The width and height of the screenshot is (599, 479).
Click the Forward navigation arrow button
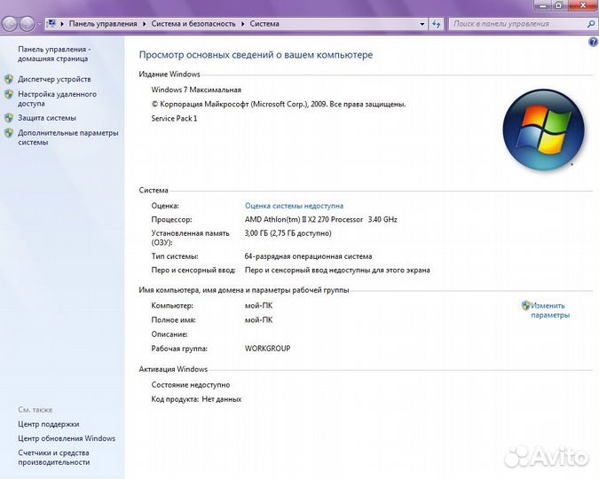(x=27, y=24)
